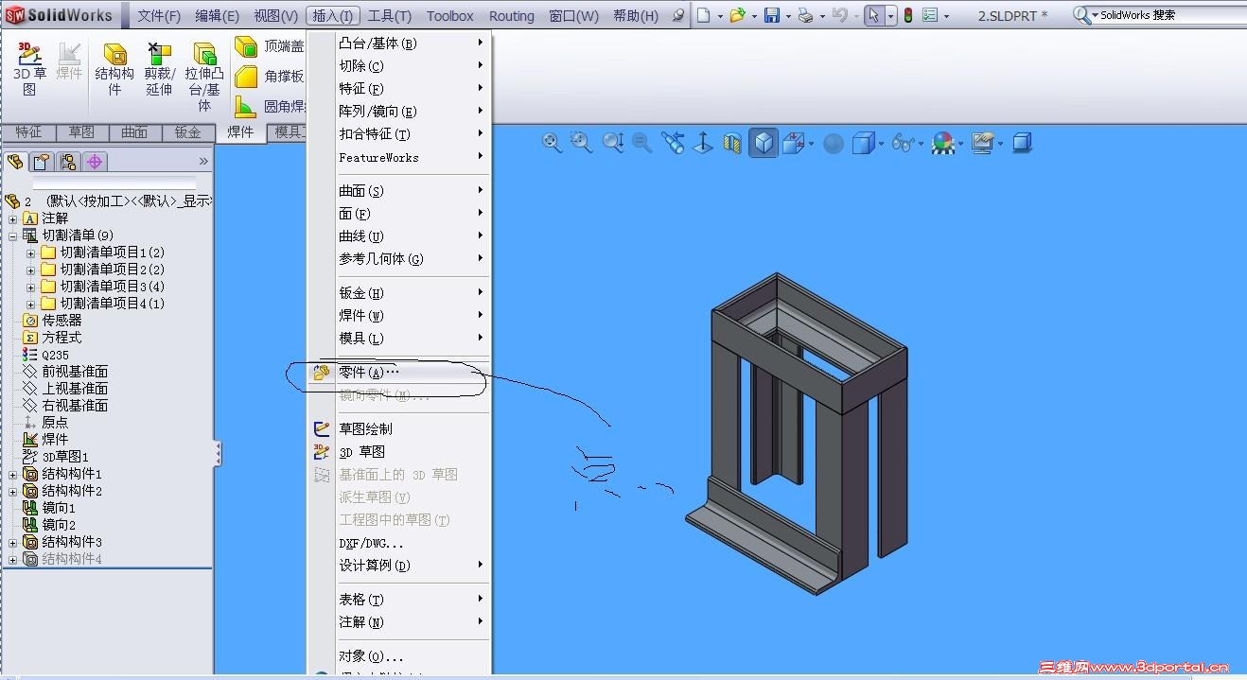Switch to the 钣金 command tab
Viewport: 1247px width, 680px height.
pyautogui.click(x=188, y=132)
